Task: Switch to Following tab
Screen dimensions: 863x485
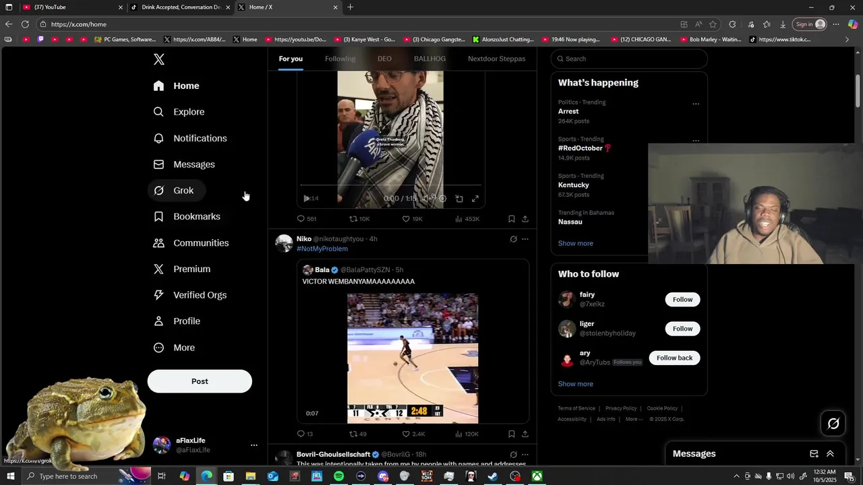Action: (340, 59)
